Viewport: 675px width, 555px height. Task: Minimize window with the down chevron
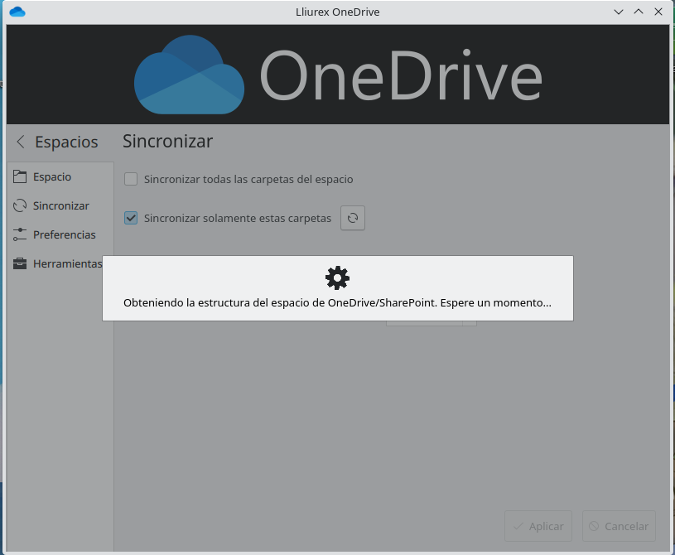coord(619,12)
